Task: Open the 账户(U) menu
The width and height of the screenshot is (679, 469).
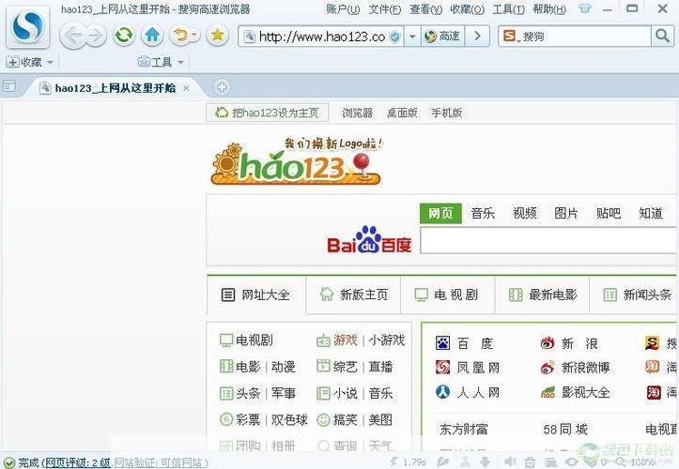Action: (343, 9)
